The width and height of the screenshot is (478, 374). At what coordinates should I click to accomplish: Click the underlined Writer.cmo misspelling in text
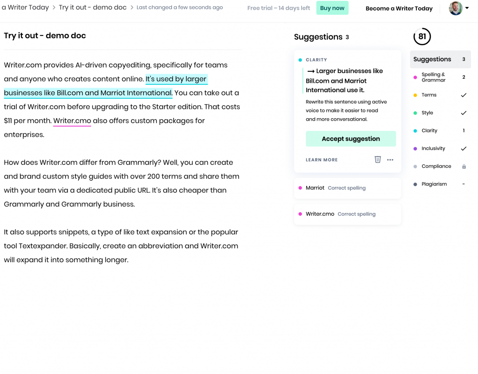[x=72, y=121]
